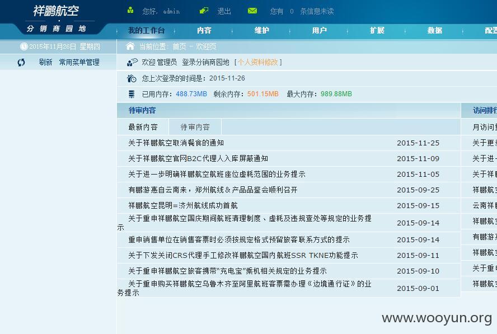Viewport: 497px width, 334px height.
Task: Open the 用户 menu
Action: [320, 30]
